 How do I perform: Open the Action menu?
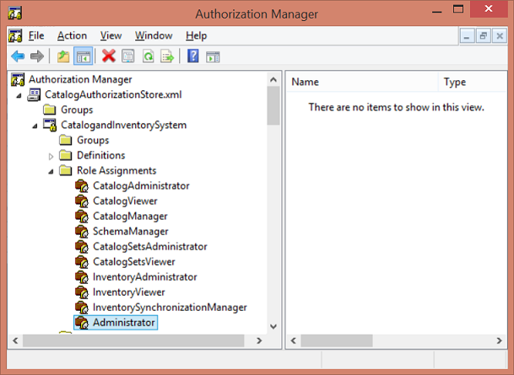(72, 35)
